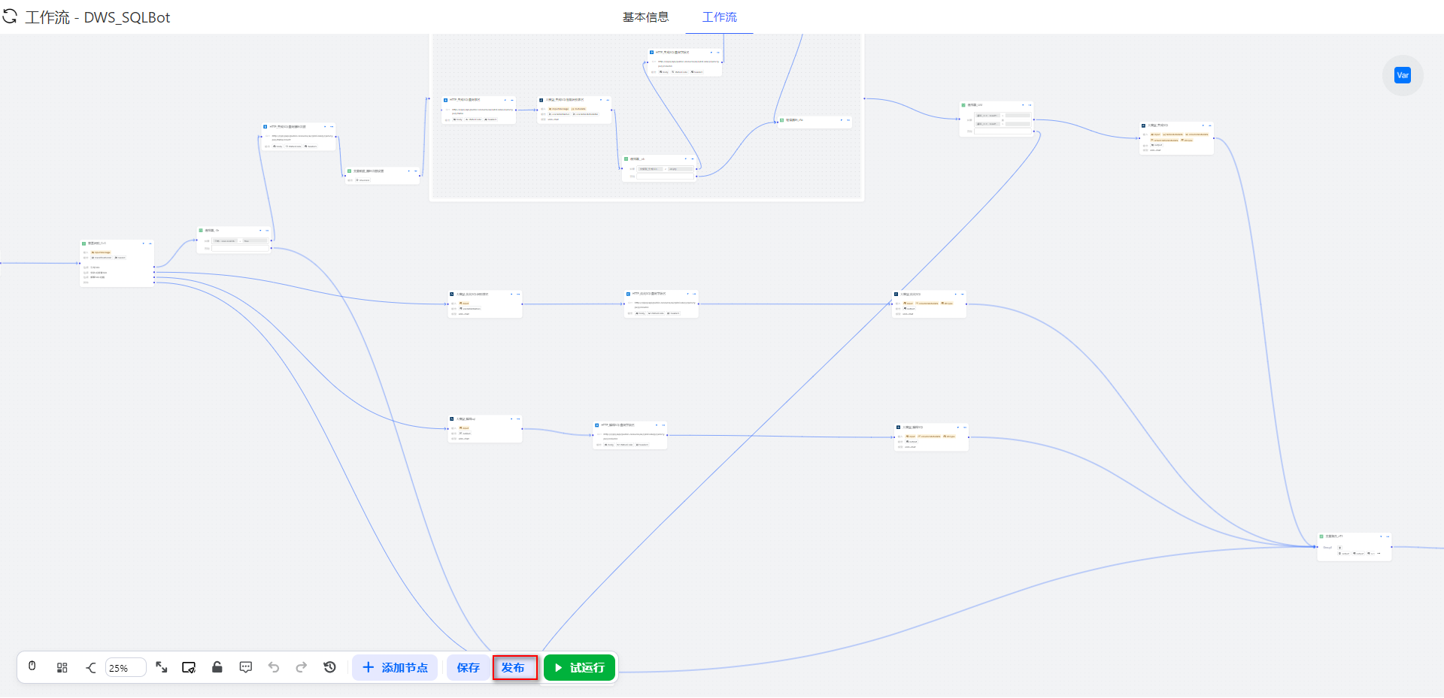Save the workflow with 保存
The width and height of the screenshot is (1444, 698).
point(468,667)
